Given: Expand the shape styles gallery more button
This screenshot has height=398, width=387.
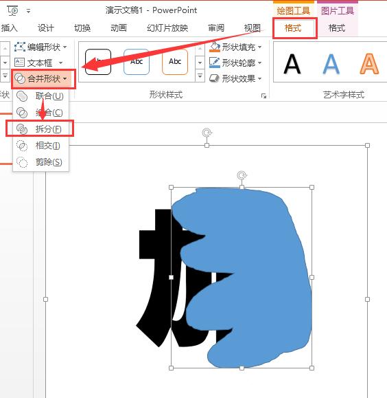Looking at the screenshot, I should tap(200, 76).
